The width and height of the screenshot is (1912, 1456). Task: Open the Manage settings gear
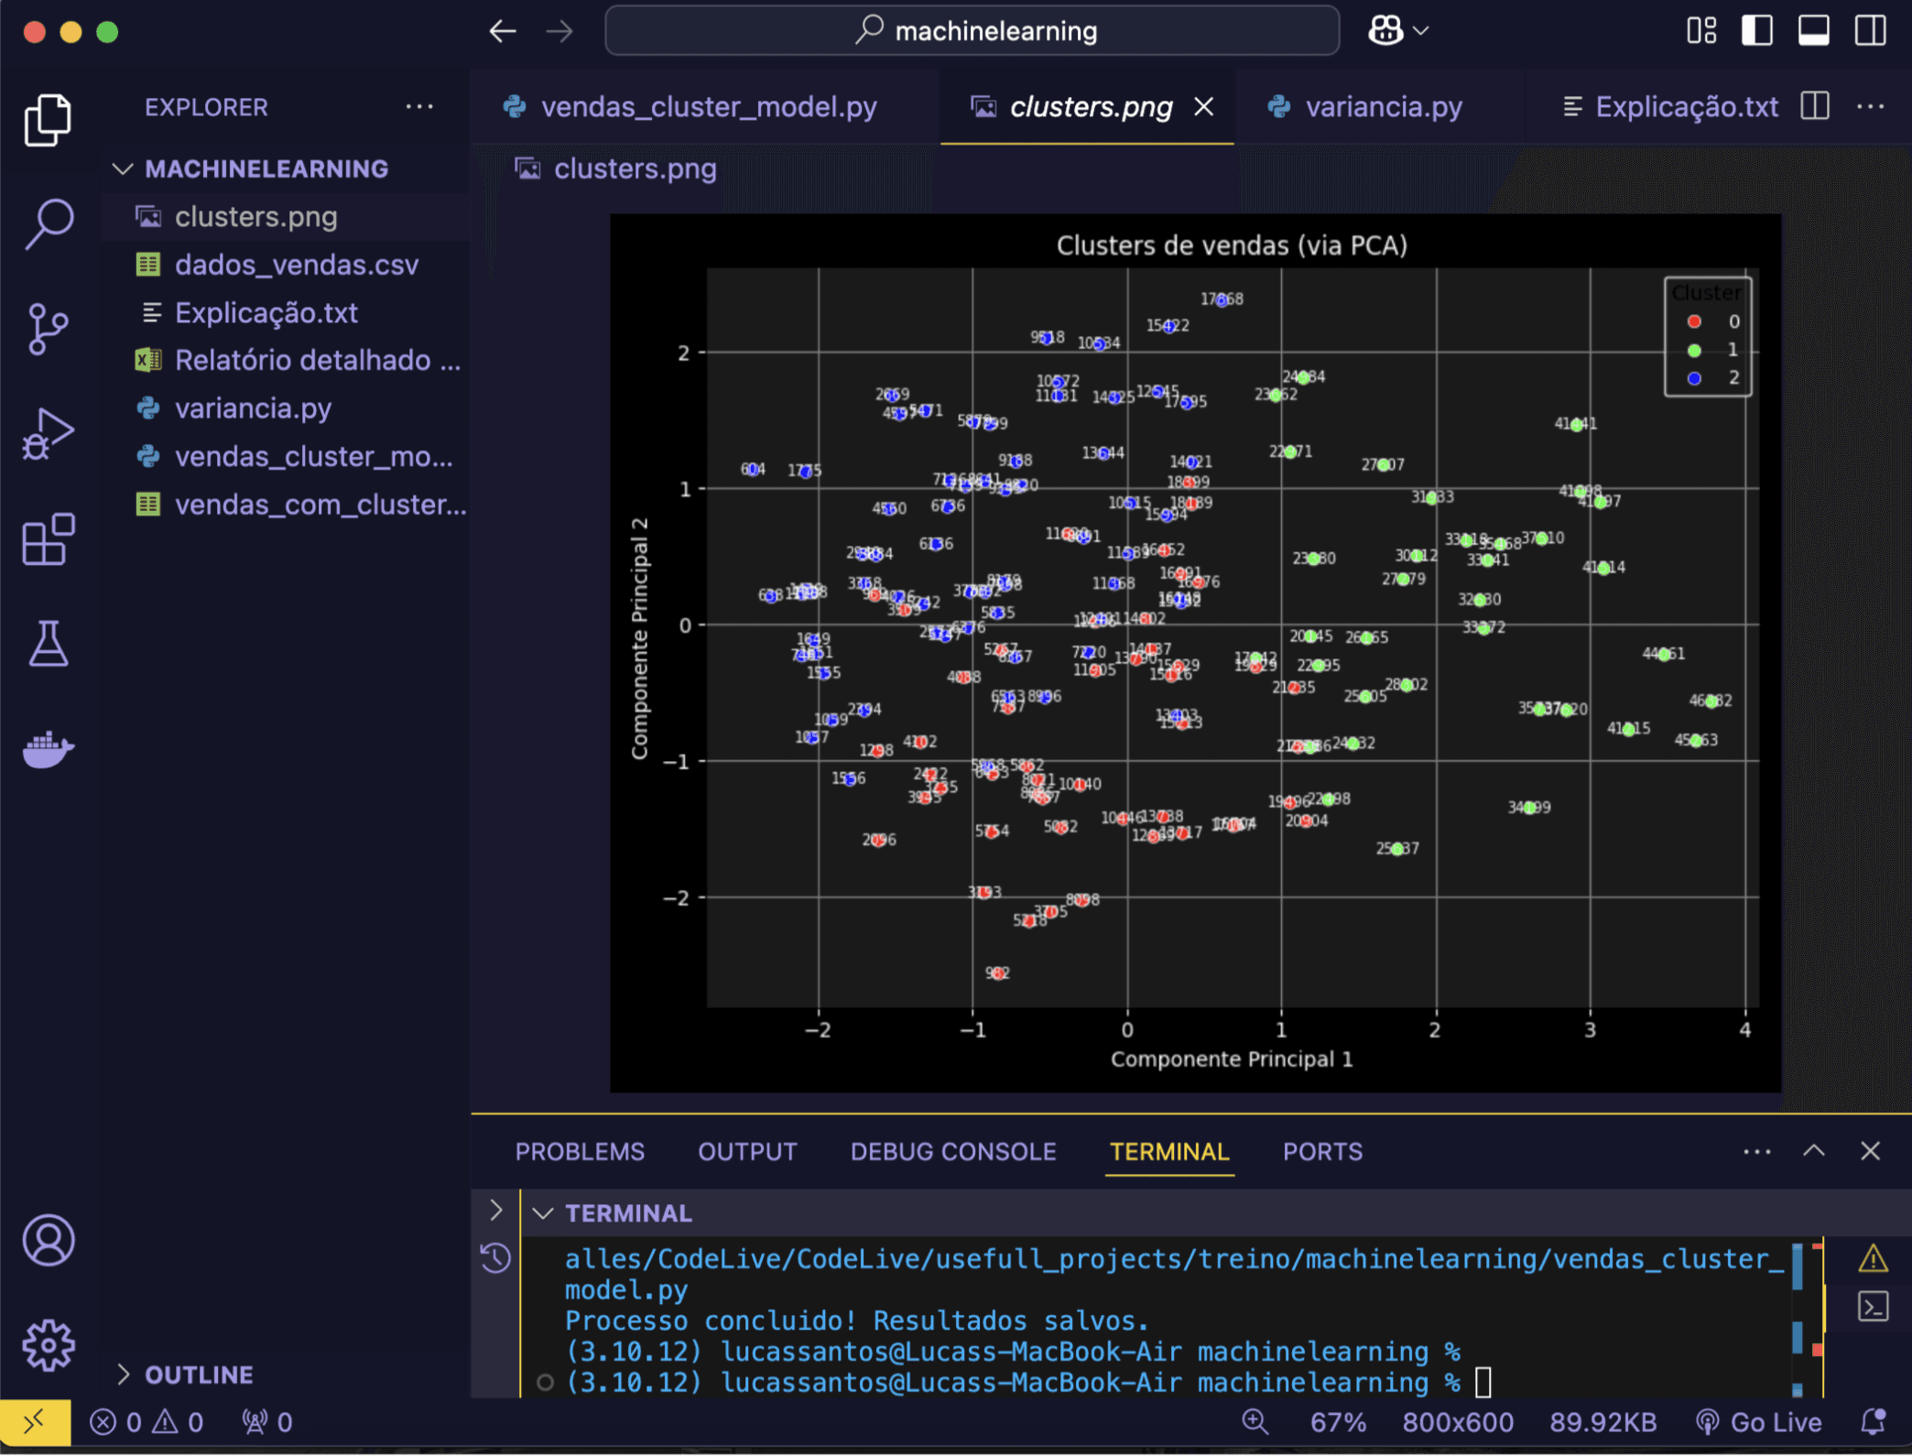pos(48,1344)
